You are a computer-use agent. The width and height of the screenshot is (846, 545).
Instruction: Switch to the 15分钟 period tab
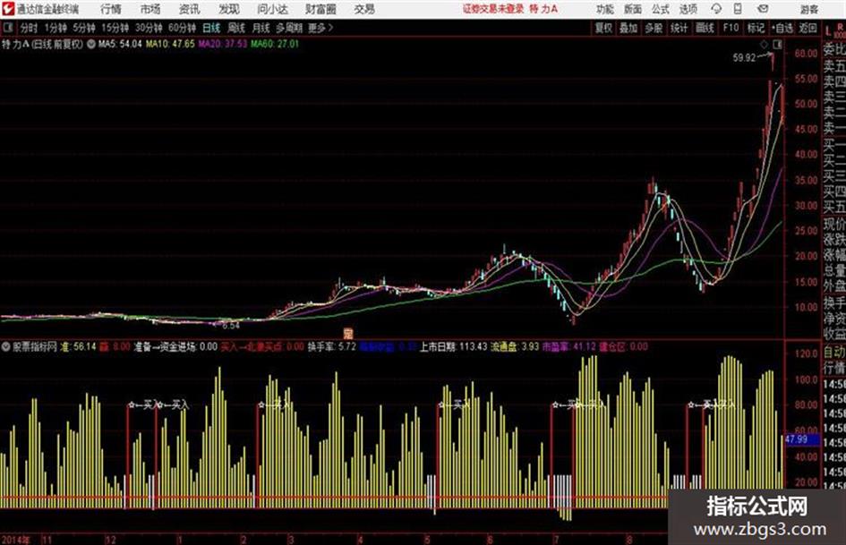115,28
